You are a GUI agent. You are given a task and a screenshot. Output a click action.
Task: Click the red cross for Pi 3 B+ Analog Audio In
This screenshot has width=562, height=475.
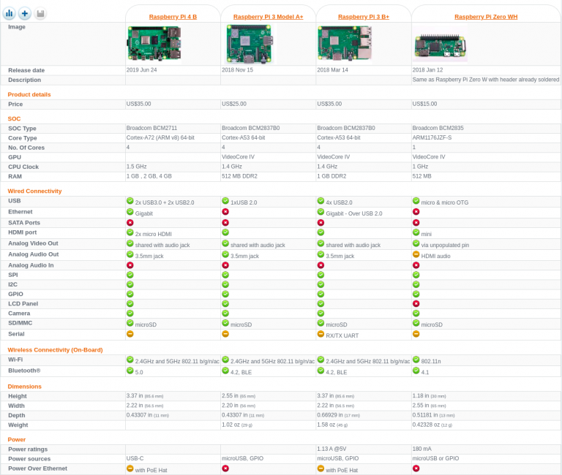click(x=321, y=265)
